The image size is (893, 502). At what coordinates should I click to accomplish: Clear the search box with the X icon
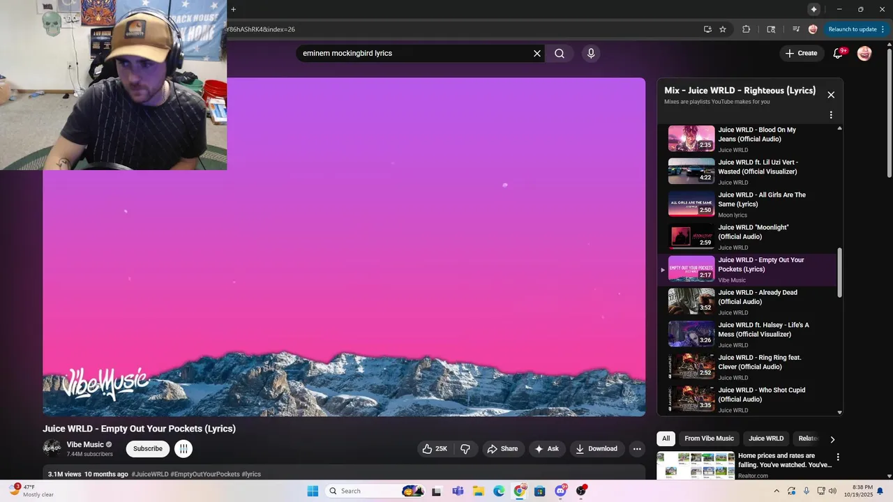537,54
